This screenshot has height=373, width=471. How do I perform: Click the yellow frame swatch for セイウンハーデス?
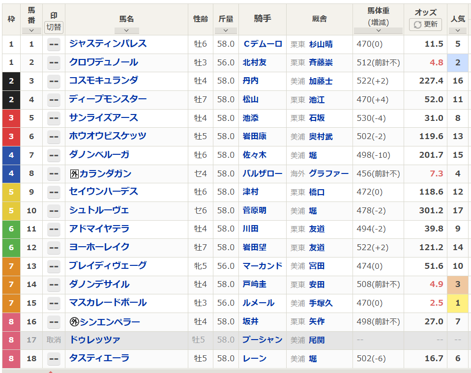pos(11,192)
